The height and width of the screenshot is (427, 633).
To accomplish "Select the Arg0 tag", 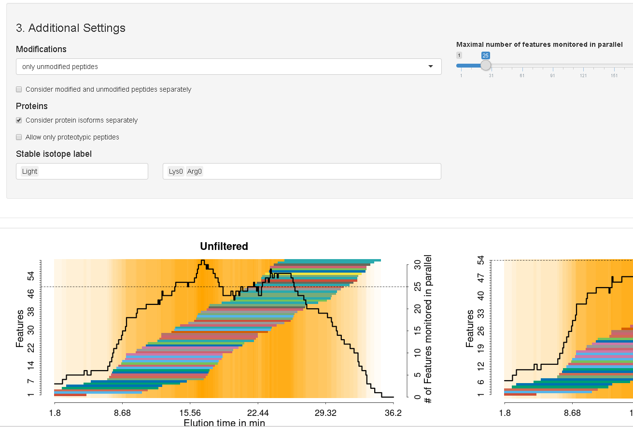I will point(195,171).
